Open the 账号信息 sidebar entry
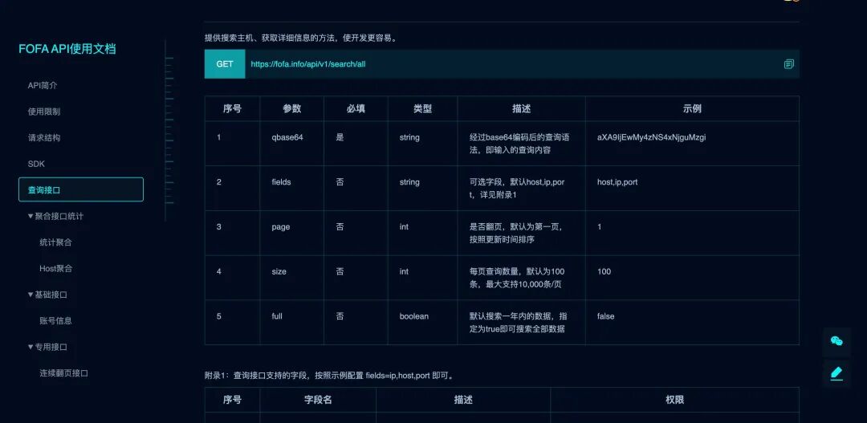 tap(56, 321)
